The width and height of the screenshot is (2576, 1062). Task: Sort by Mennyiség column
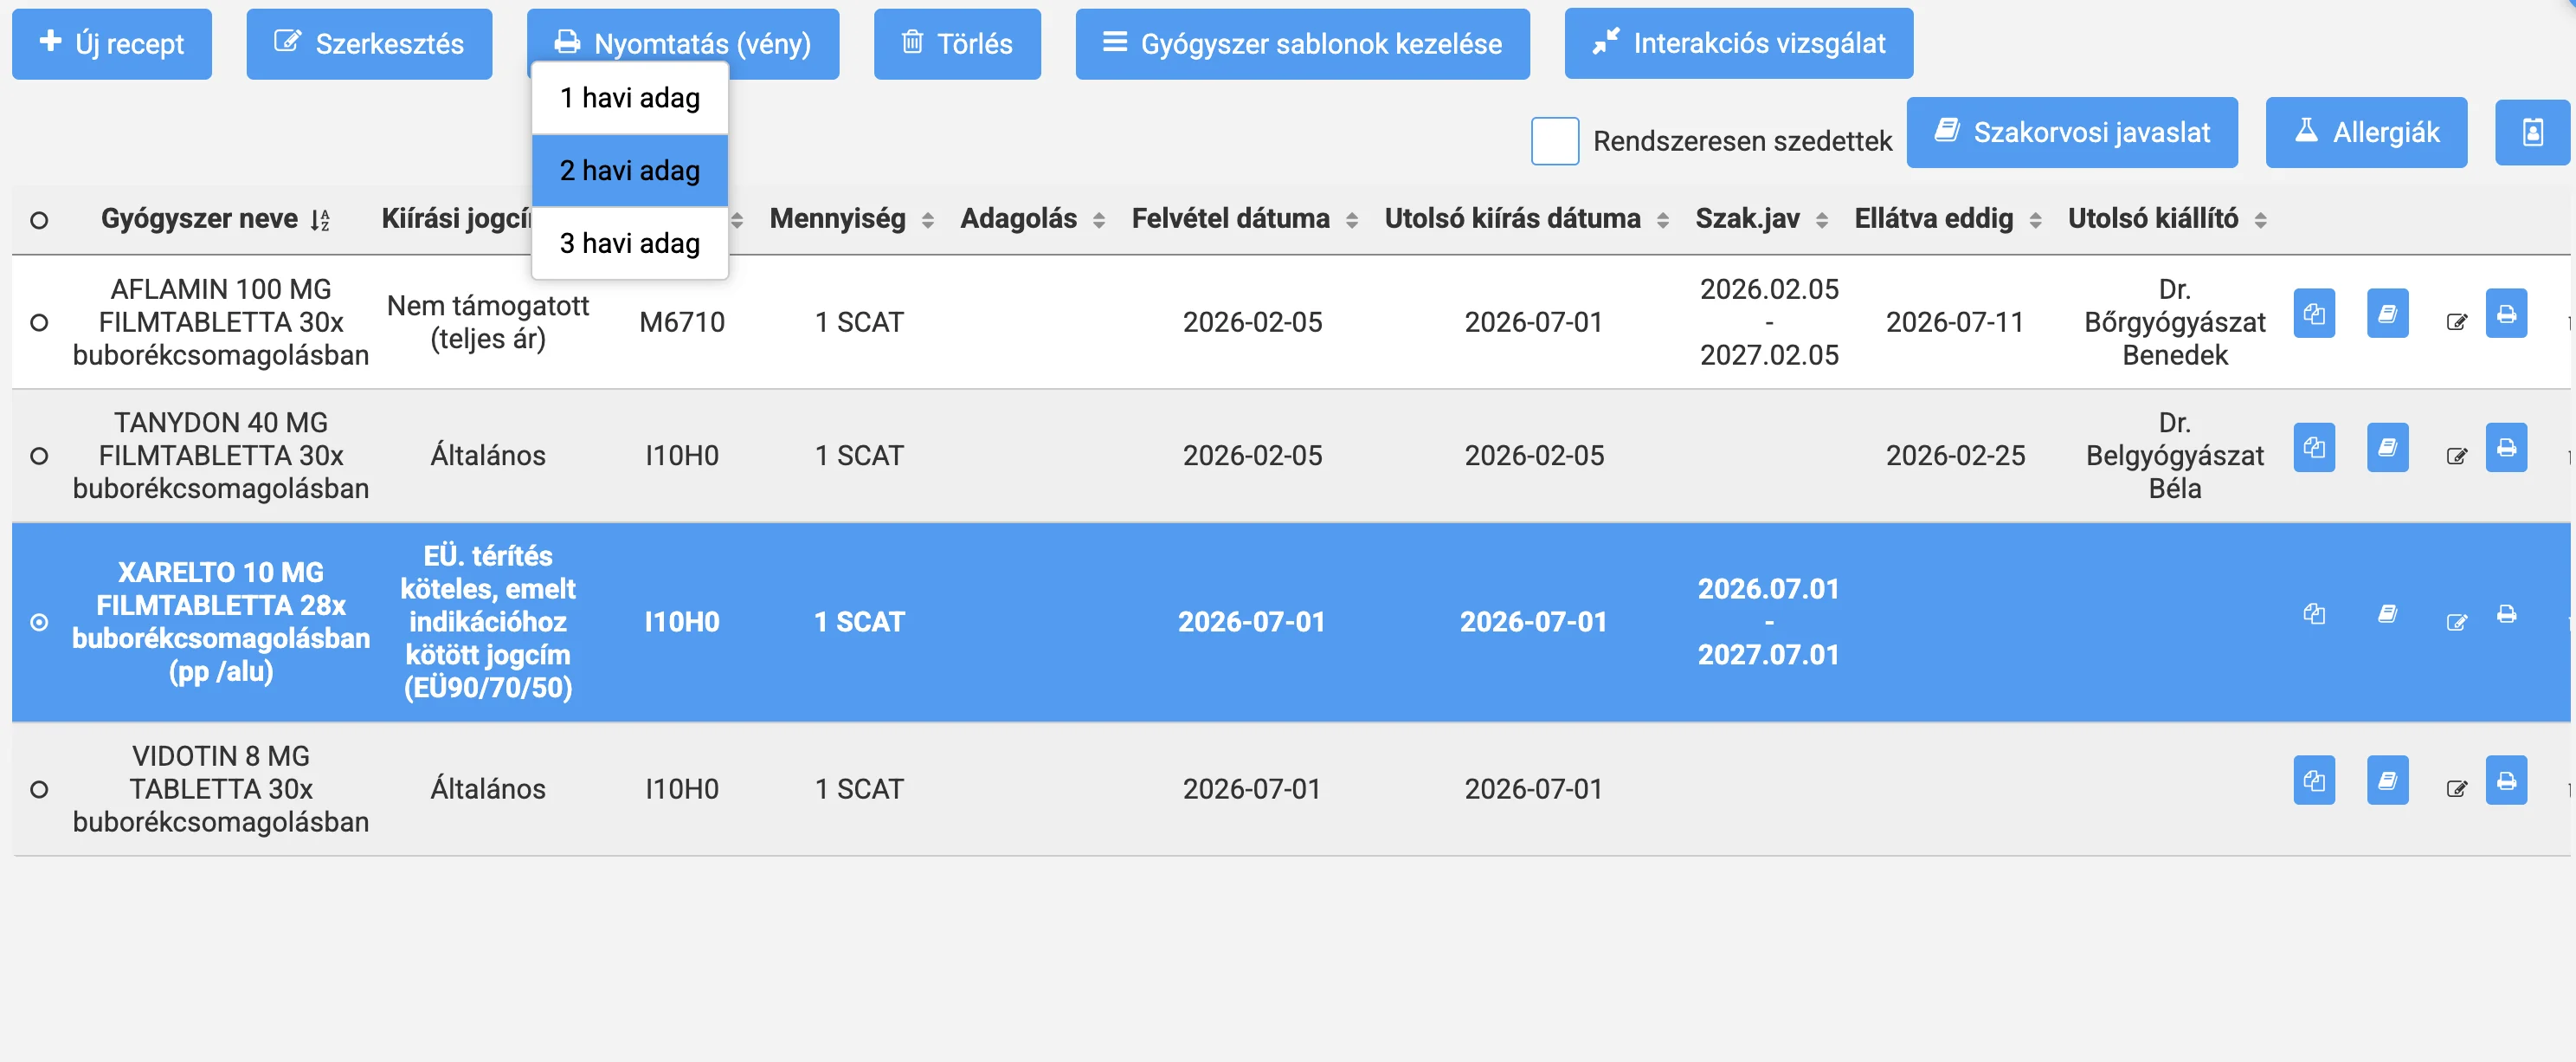(x=851, y=219)
